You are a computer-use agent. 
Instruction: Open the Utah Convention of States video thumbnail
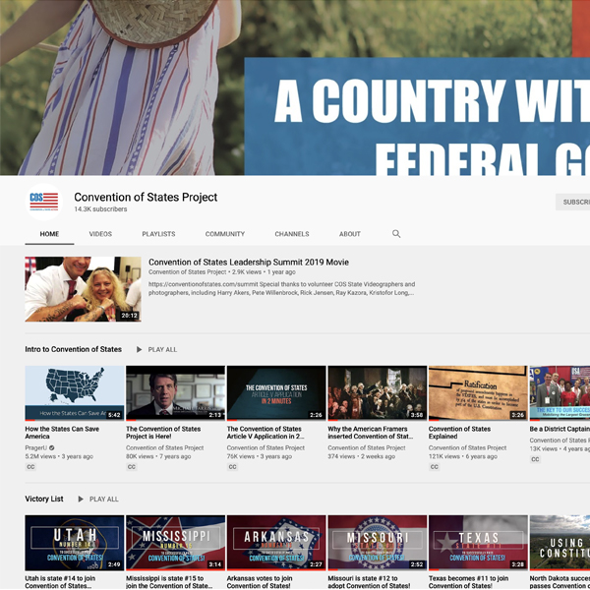(x=75, y=542)
